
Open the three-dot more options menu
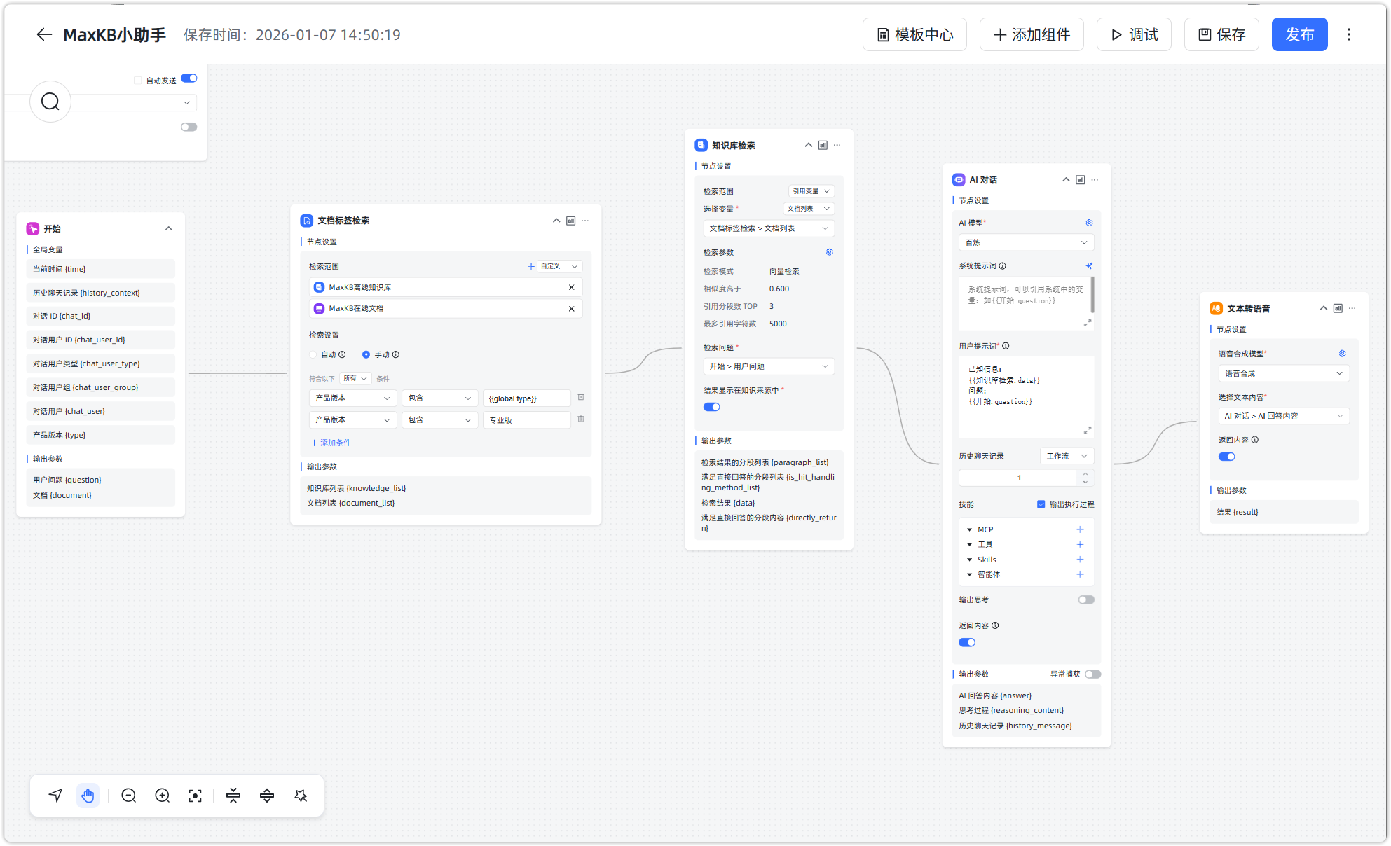click(x=1348, y=34)
